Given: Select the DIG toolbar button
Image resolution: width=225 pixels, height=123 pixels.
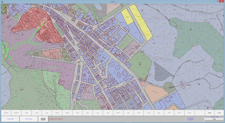Looking at the screenshot, I should [149, 113].
